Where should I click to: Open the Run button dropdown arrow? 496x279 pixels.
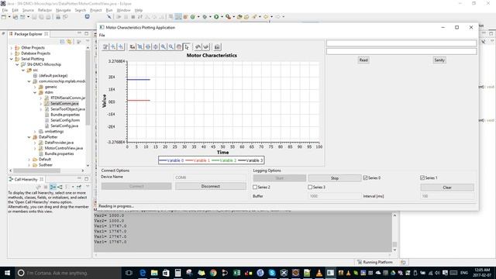tap(222, 17)
